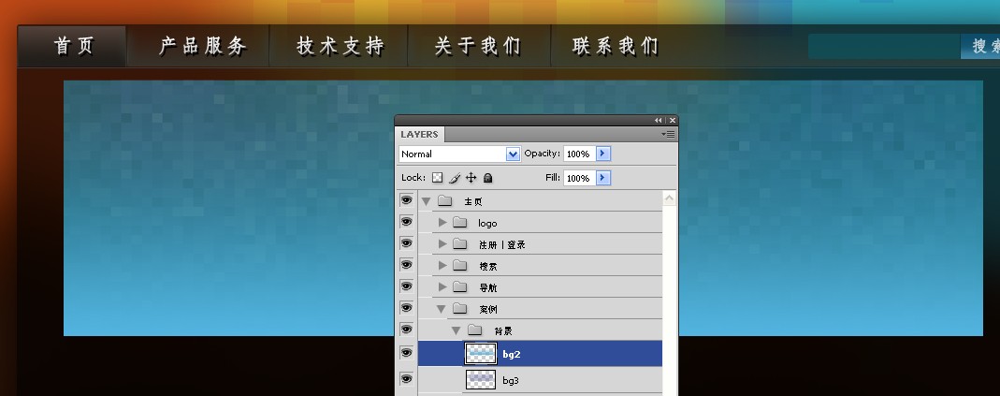Collapse the 案例 group triangle
This screenshot has width=1000, height=396.
441,309
